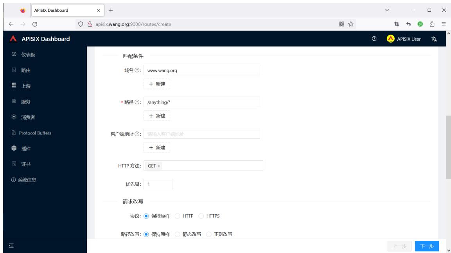The width and height of the screenshot is (451, 253).
Task: Click the 请求改写 section heading
Action: (x=133, y=201)
